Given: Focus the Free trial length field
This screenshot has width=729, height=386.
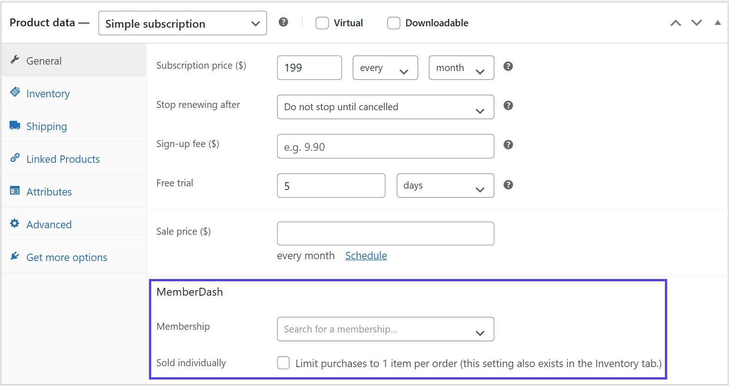Looking at the screenshot, I should coord(331,185).
